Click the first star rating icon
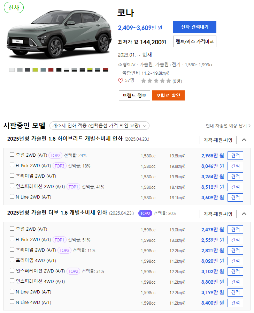Image resolution: width=254 pixels, height=313 pixels. click(x=143, y=81)
